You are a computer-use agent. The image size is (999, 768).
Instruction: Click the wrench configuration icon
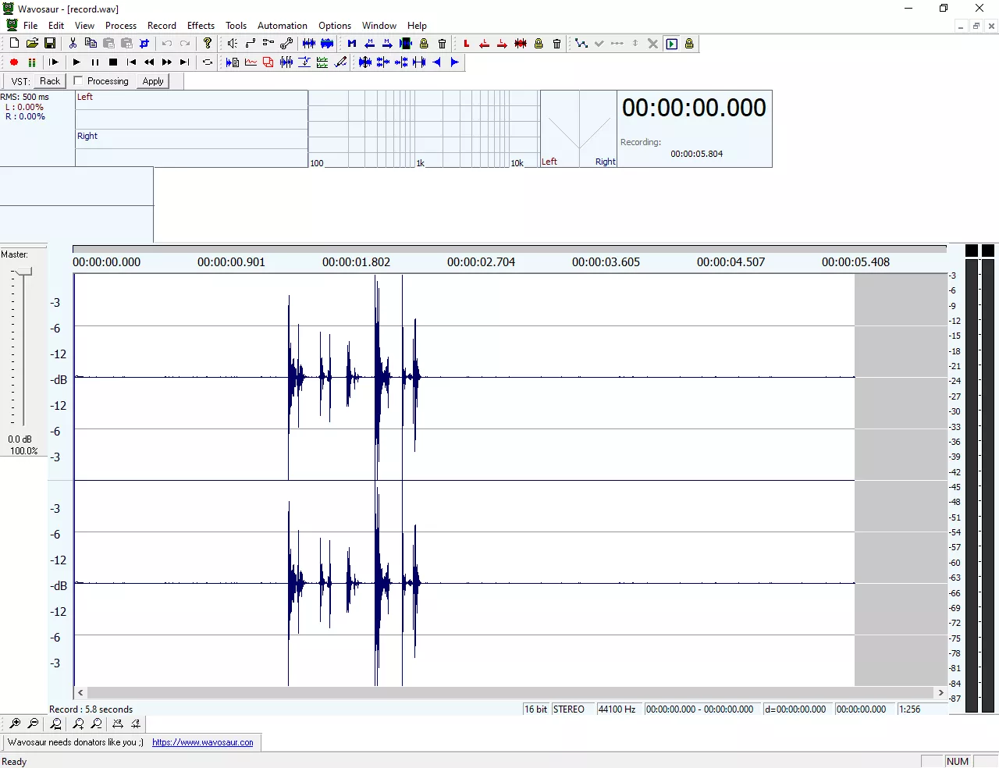click(286, 44)
